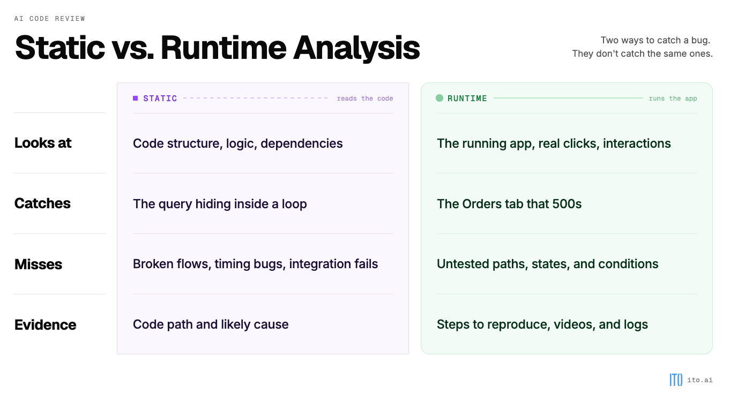The image size is (730, 402).
Task: Click the green RUNTIME circle icon
Action: click(440, 98)
